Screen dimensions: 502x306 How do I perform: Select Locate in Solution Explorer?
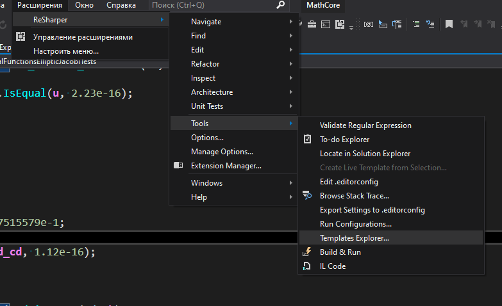pyautogui.click(x=391, y=154)
